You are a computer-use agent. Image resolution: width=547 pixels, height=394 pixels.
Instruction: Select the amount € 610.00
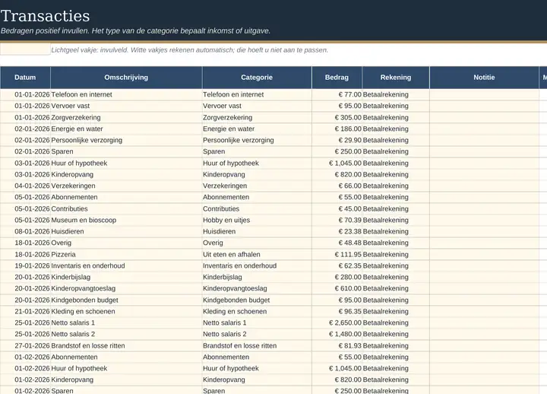pos(337,288)
